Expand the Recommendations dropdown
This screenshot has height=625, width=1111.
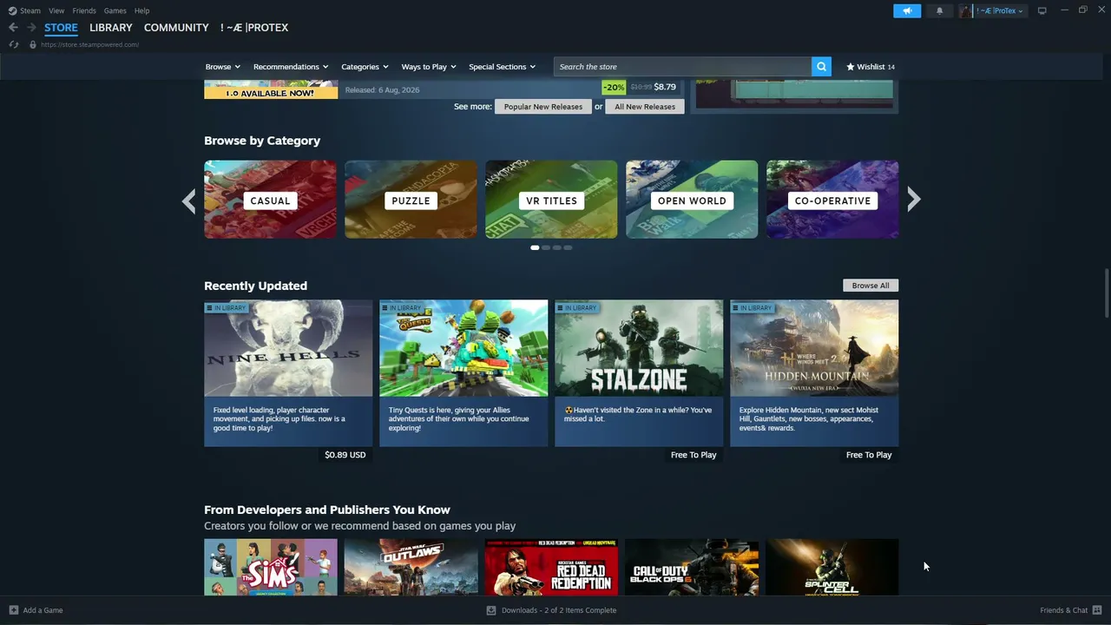click(291, 67)
